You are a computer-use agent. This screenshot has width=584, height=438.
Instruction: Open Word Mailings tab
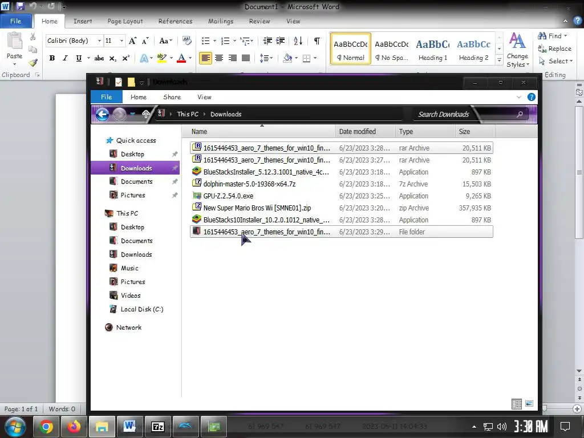click(221, 21)
